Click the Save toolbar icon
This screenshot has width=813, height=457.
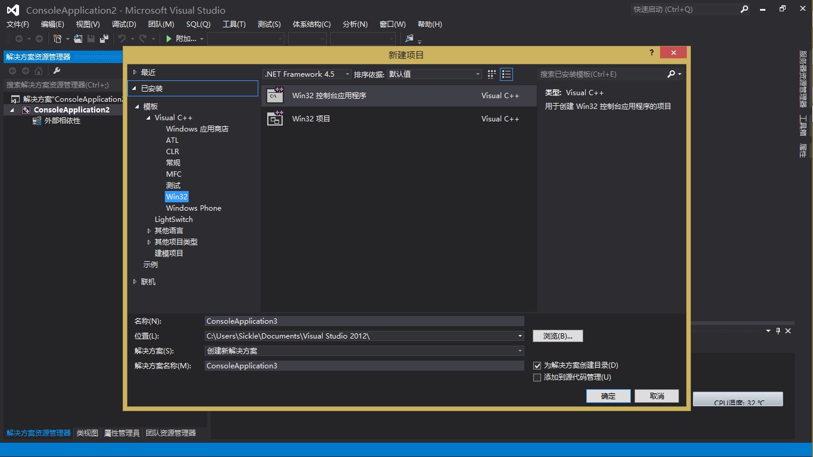click(x=91, y=39)
